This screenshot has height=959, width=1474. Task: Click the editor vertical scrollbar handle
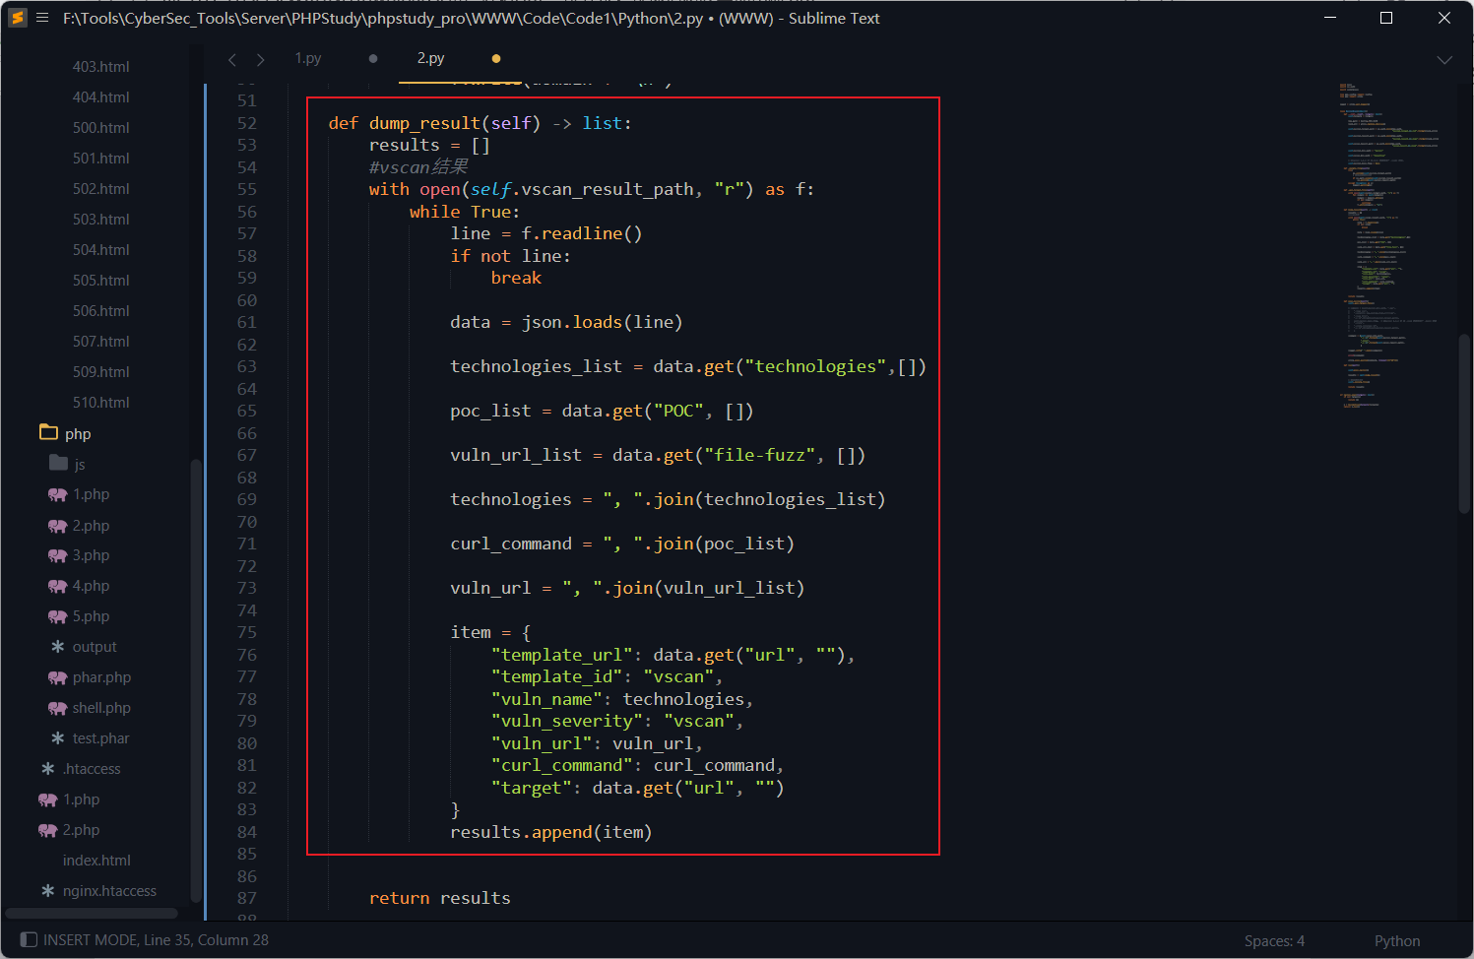click(x=1464, y=423)
